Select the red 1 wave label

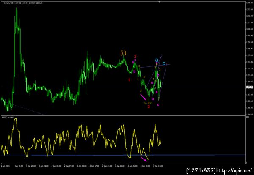pyautogui.click(x=129, y=80)
